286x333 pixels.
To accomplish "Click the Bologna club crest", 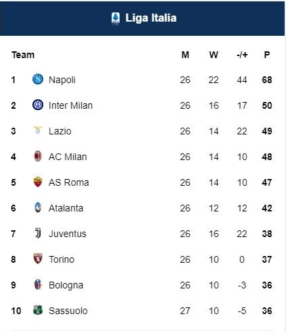I will 38,284.
